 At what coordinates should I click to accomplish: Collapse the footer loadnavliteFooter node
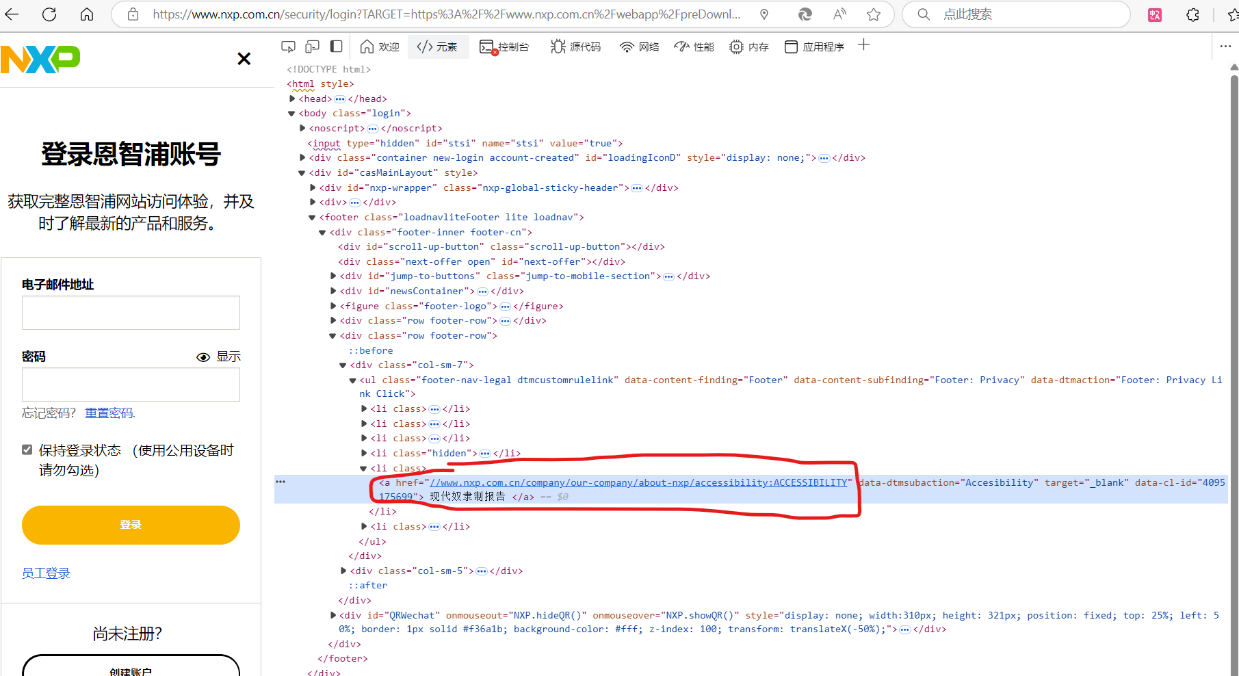pos(312,218)
